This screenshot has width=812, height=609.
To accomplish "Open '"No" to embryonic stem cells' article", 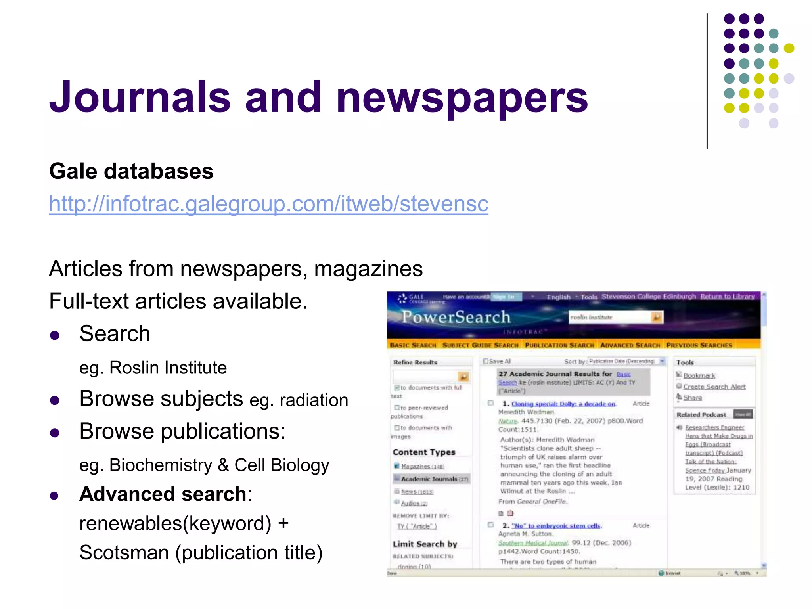I will [557, 525].
